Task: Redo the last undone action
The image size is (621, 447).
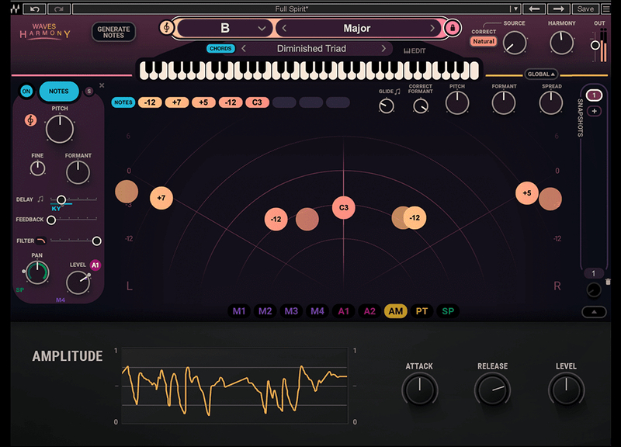Action: (59, 9)
